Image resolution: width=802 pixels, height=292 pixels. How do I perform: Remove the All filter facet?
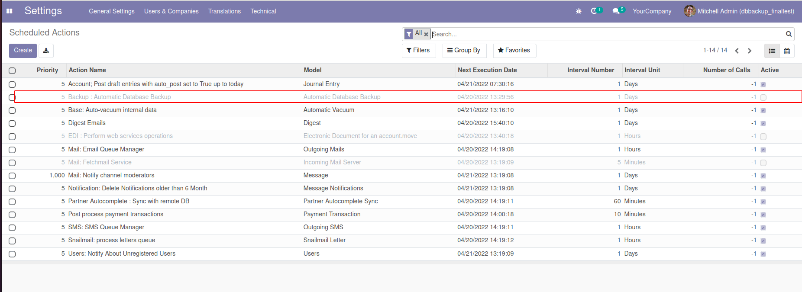pyautogui.click(x=426, y=34)
